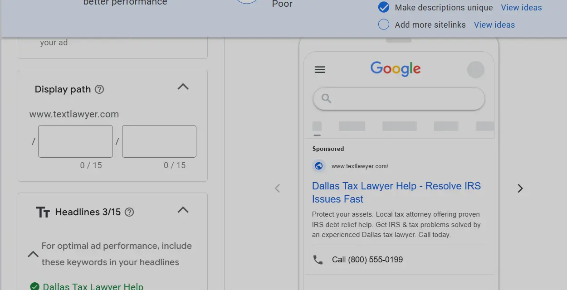Uncheck the Make descriptions unique checkbox
The width and height of the screenshot is (567, 290).
383,7
